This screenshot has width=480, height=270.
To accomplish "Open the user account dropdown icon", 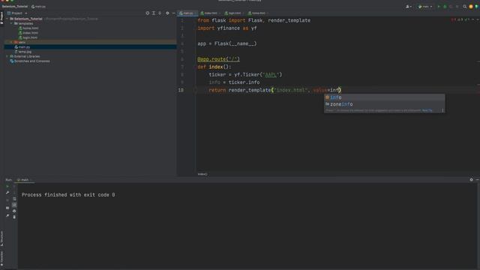I will click(x=408, y=7).
